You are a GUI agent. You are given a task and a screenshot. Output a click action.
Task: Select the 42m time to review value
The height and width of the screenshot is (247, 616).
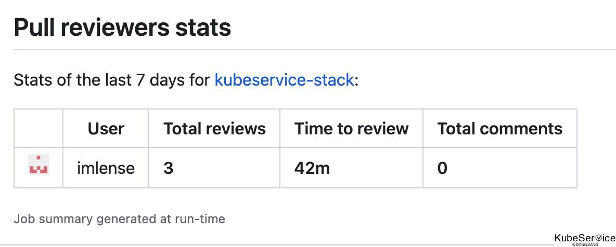tap(312, 168)
